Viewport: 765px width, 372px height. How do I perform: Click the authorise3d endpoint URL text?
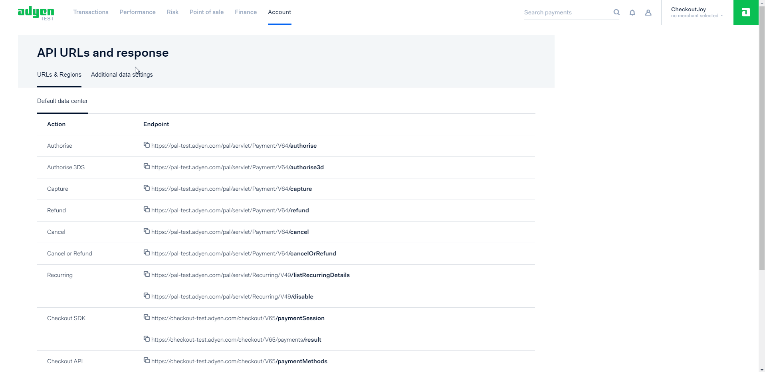pyautogui.click(x=238, y=167)
